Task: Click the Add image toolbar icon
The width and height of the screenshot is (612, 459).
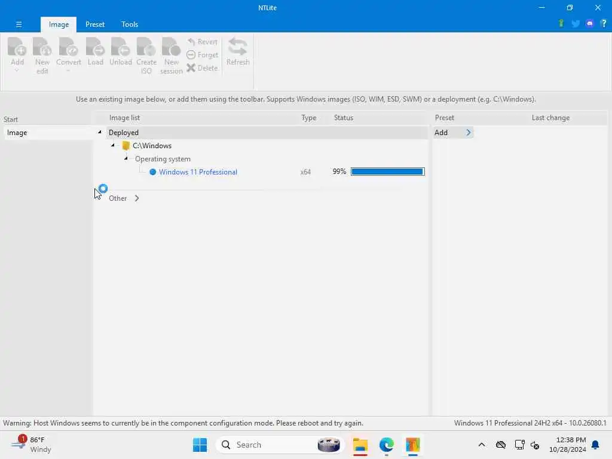Action: [x=17, y=47]
